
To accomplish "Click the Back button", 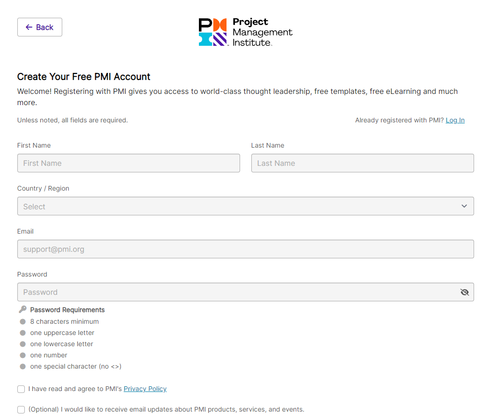I will (40, 27).
